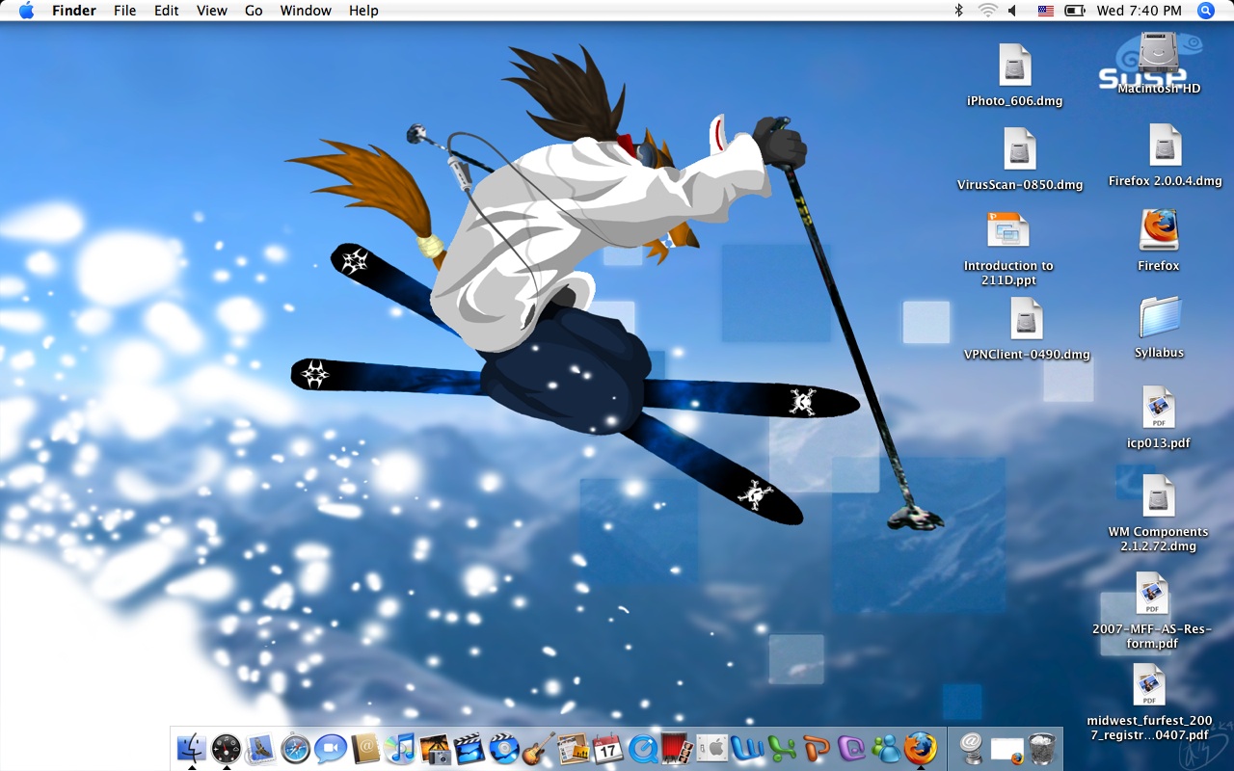Open iPhoto from the Dock

(x=435, y=748)
